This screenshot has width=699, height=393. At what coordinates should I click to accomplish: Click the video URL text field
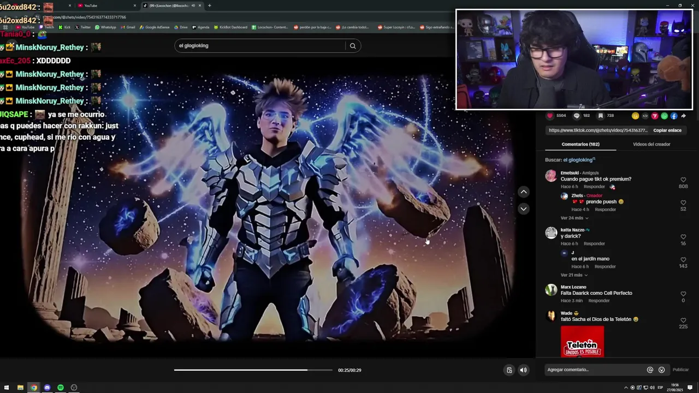coord(597,130)
